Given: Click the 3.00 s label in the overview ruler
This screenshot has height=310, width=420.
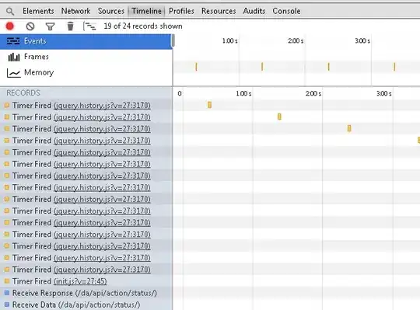Looking at the screenshot, I should click(x=362, y=41).
